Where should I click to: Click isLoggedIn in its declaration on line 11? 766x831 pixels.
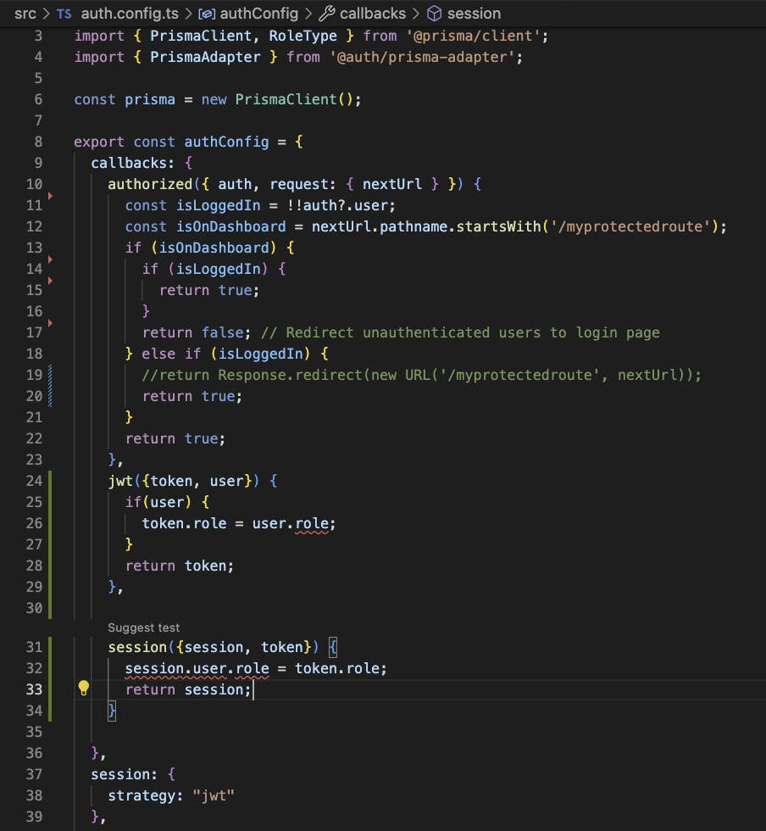219,205
